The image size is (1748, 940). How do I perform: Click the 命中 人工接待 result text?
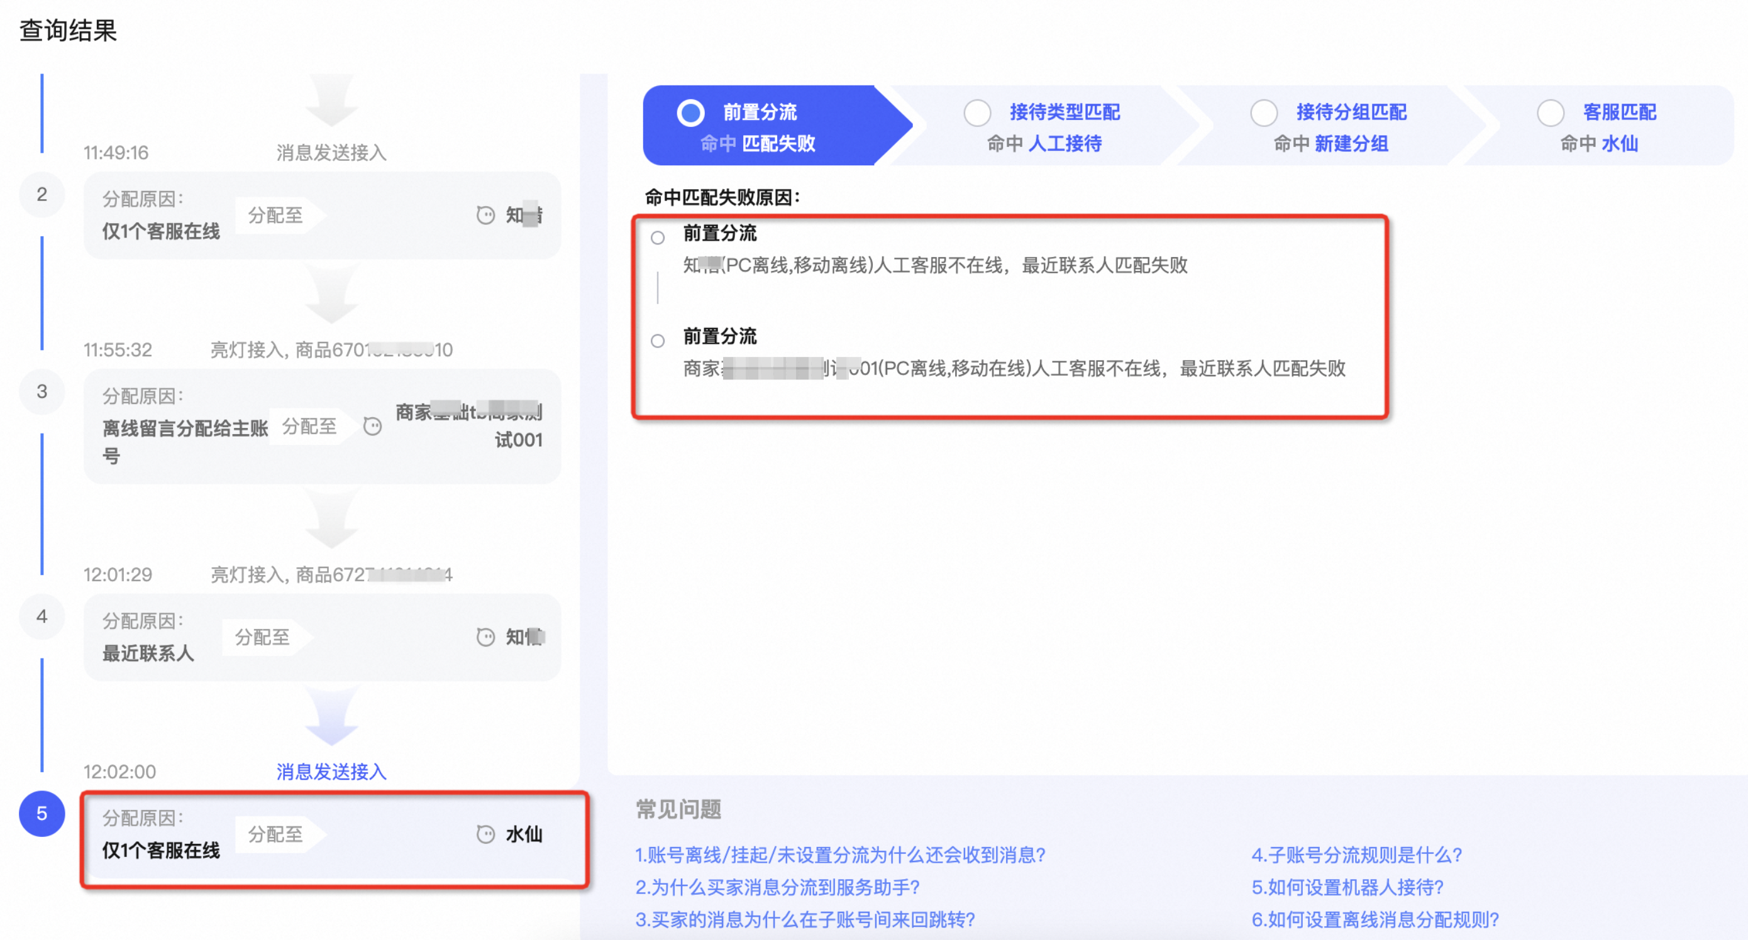coord(1044,144)
